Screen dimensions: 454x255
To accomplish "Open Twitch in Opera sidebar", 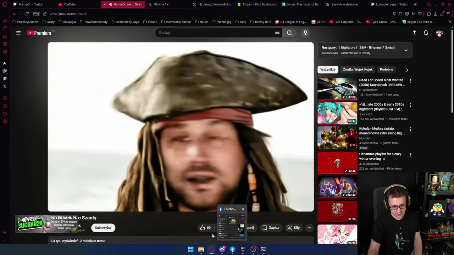I will (5, 79).
